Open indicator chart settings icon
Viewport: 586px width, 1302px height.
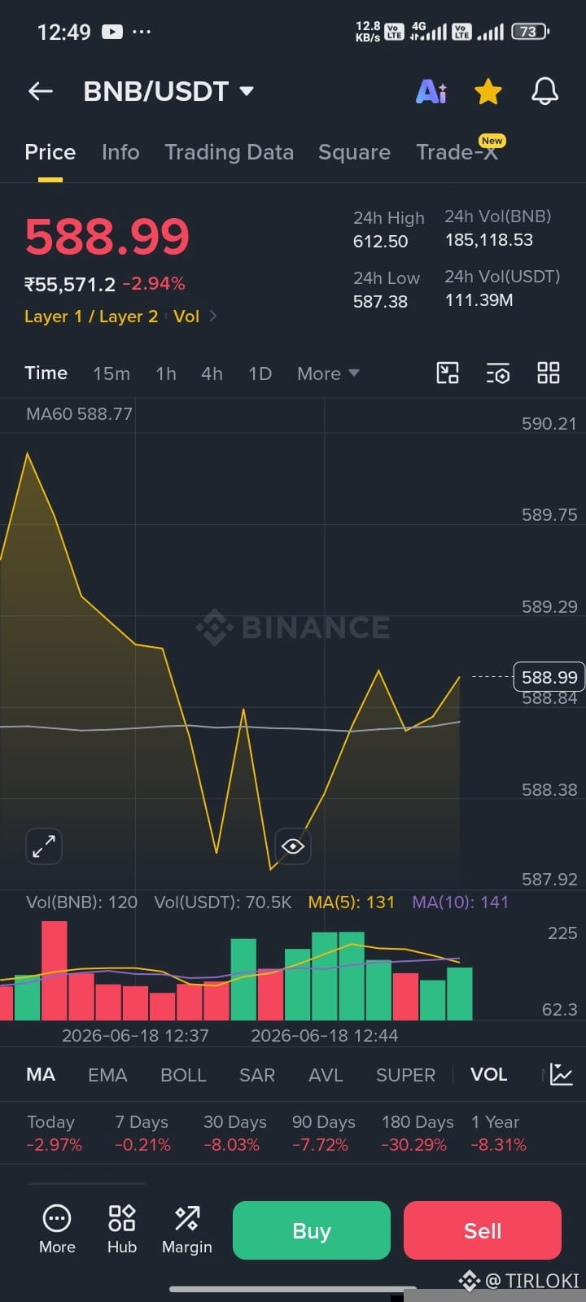point(561,1074)
